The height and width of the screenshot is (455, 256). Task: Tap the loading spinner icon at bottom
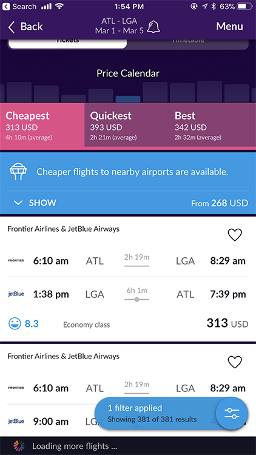(19, 446)
